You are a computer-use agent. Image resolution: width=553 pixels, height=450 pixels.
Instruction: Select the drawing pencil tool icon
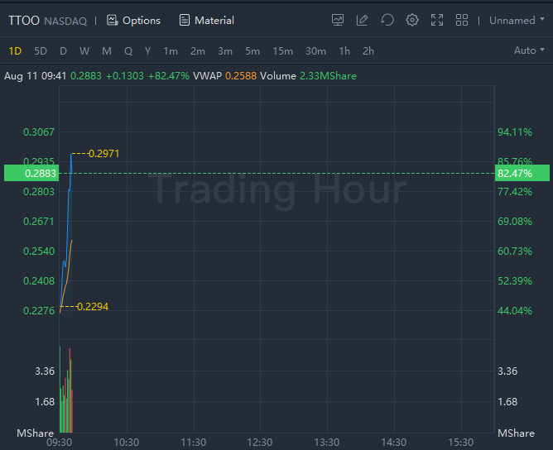click(363, 20)
